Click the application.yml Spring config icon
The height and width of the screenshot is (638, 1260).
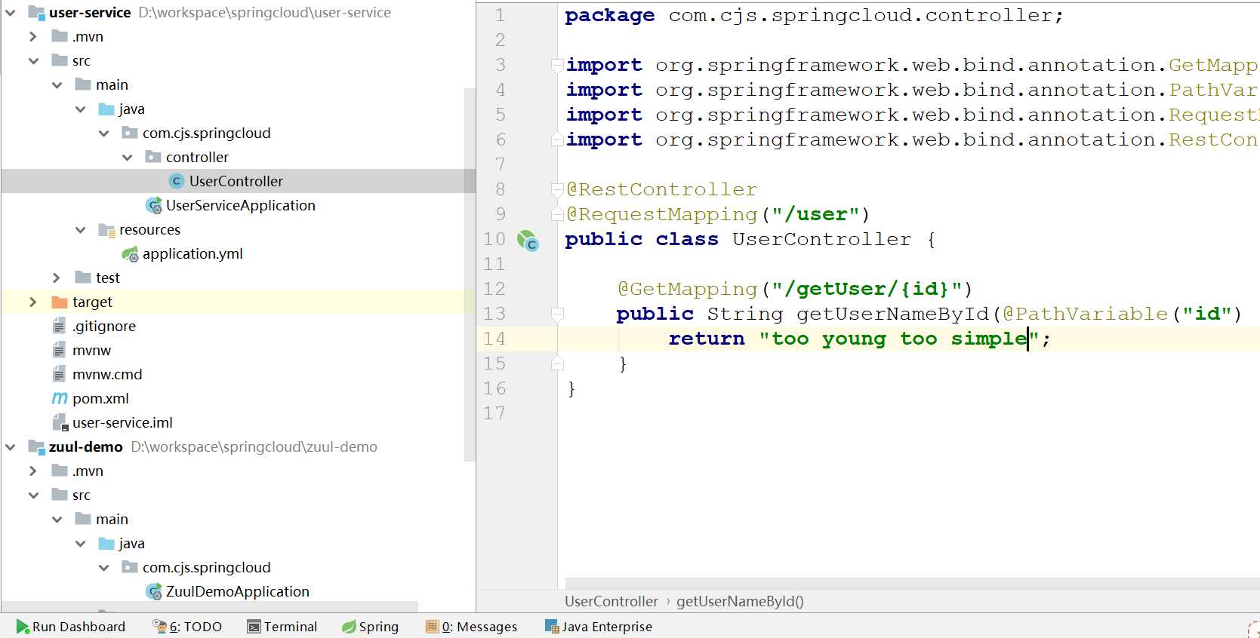131,254
